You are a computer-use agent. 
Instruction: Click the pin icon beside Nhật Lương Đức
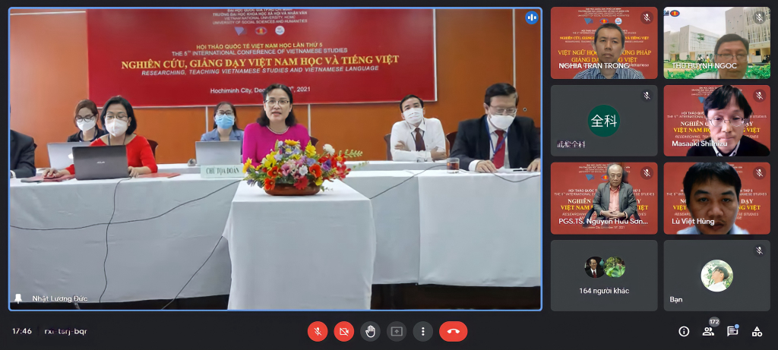point(18,298)
